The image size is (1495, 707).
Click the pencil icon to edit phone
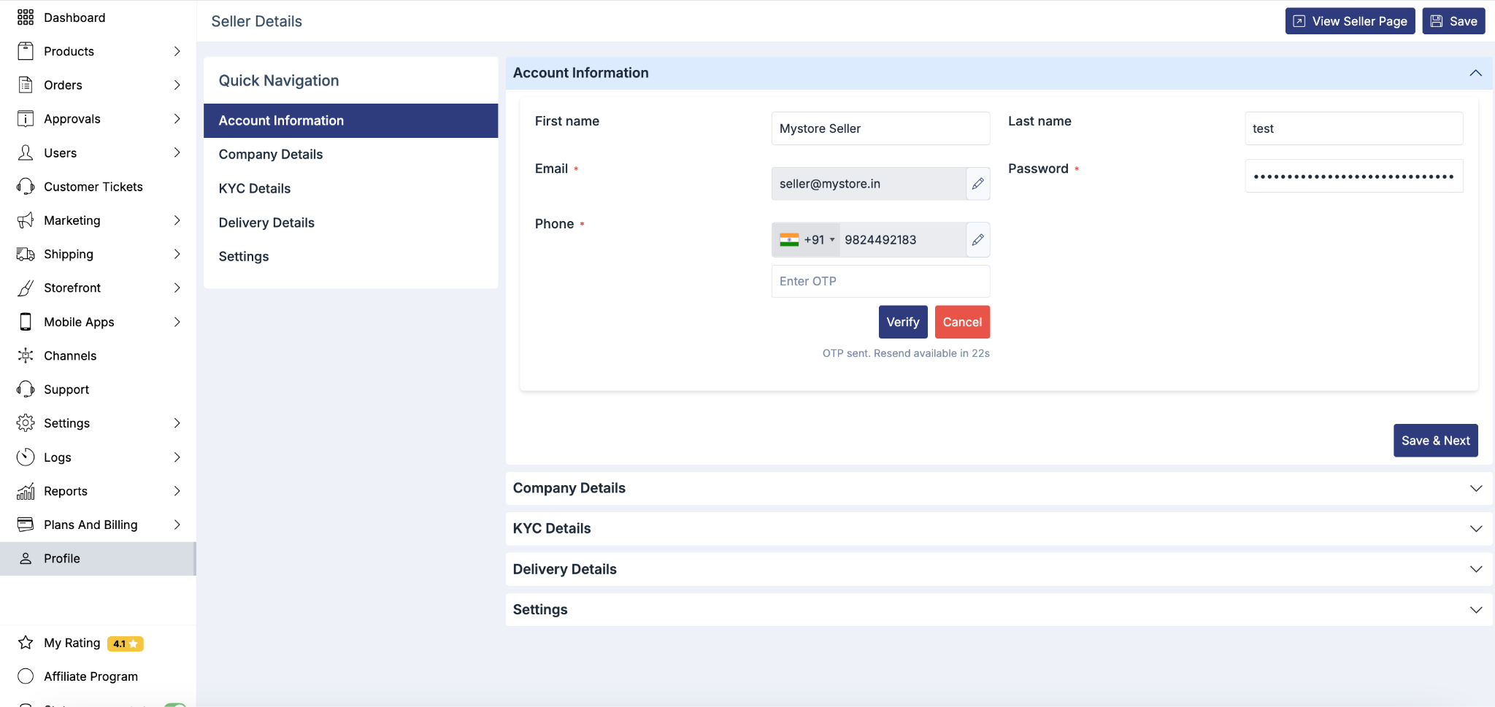coord(978,239)
